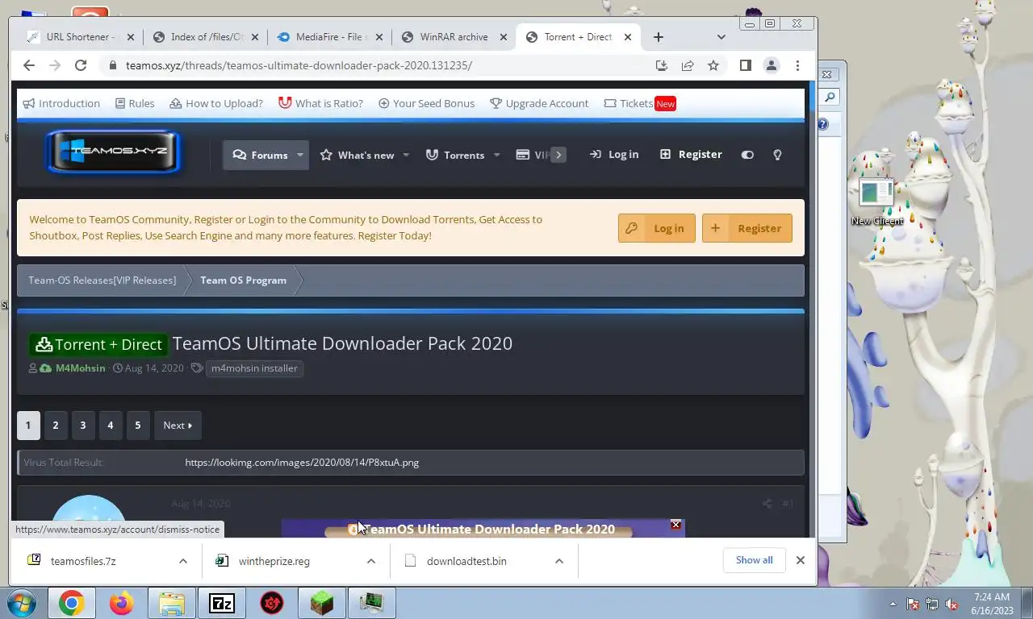
Task: Launch Firefox from the taskbar
Action: pos(121,603)
